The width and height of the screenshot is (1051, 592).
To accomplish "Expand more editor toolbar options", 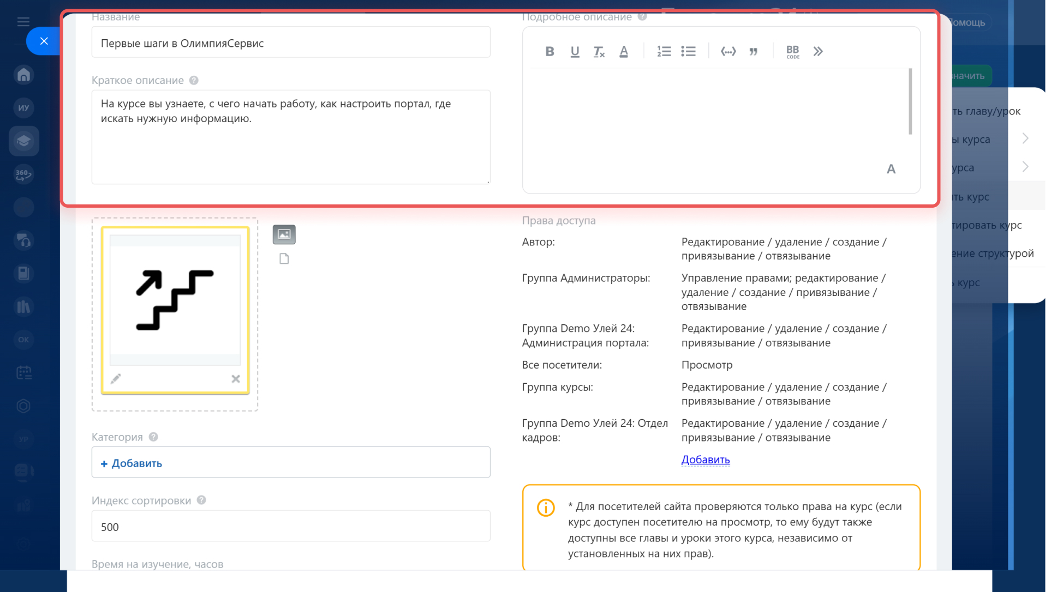I will (x=817, y=51).
